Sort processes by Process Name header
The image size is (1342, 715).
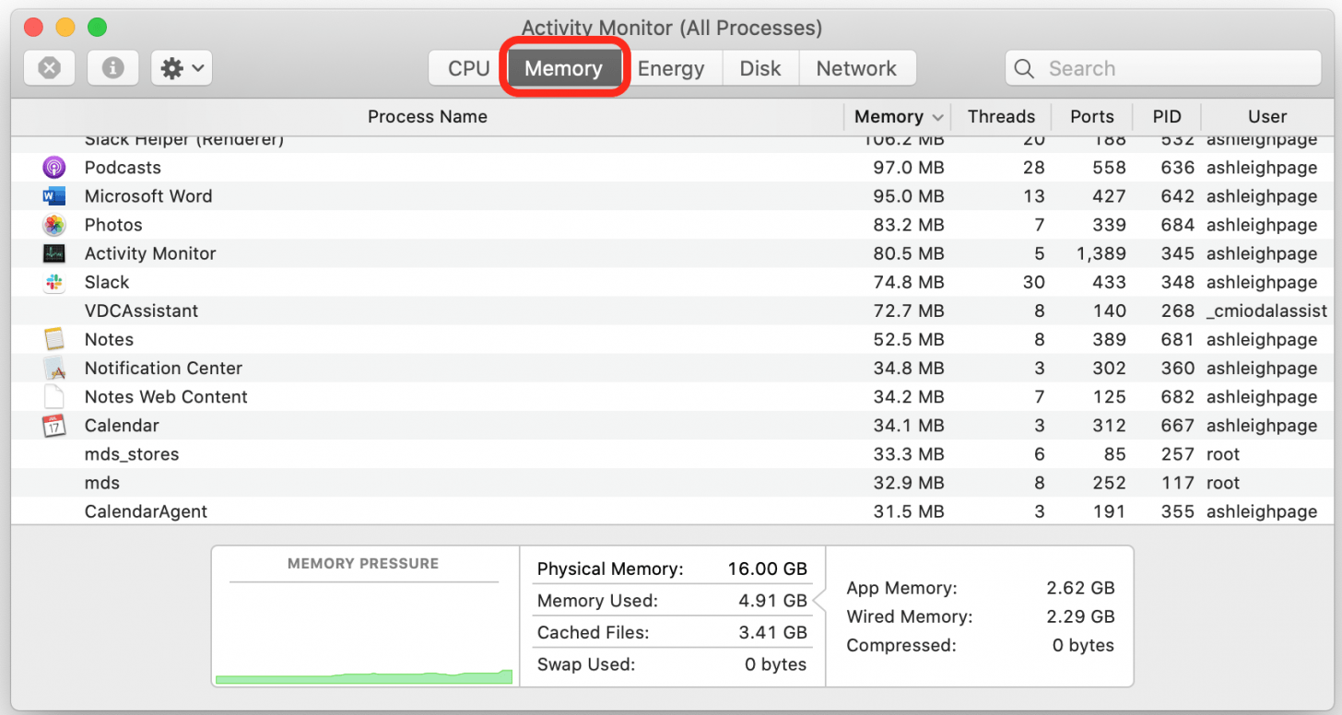[x=427, y=117]
